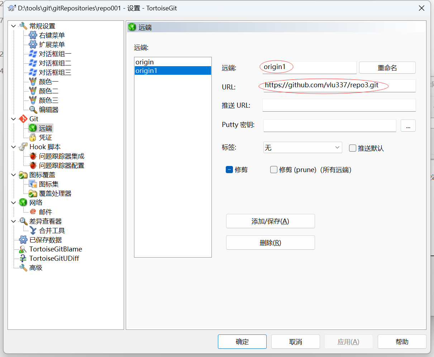Enable 修剪 (prune) for all remotes checkbox
The width and height of the screenshot is (434, 357).
coord(274,170)
